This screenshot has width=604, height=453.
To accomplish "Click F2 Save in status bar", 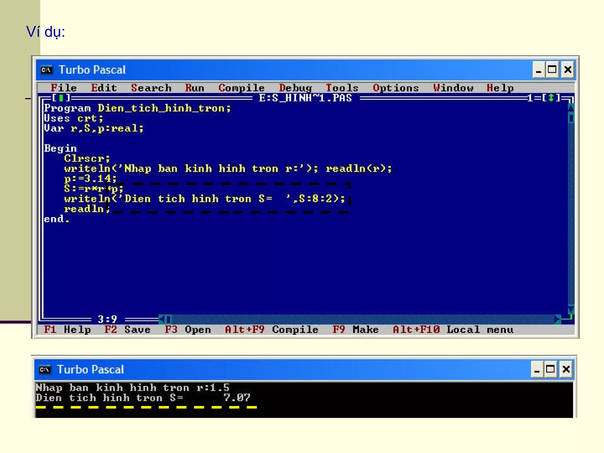I will (127, 329).
